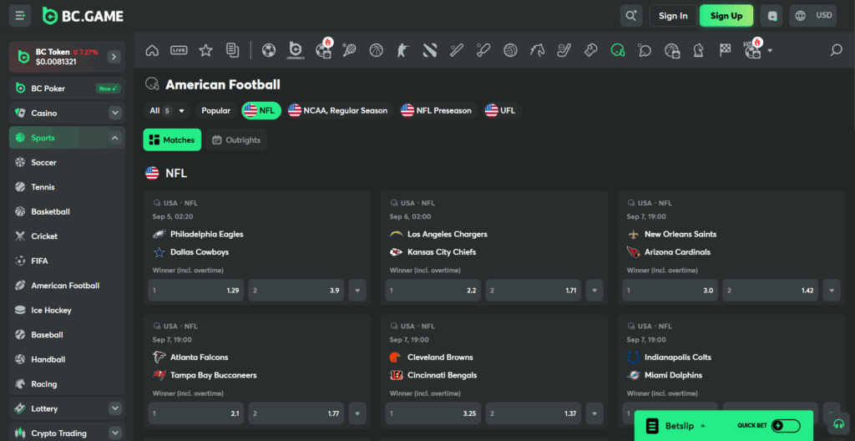Select the soccer ball sport icon
Viewport: 855px width, 441px height.
(268, 50)
